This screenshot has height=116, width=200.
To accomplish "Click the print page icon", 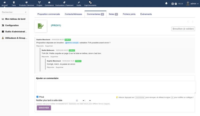I will [172, 4].
